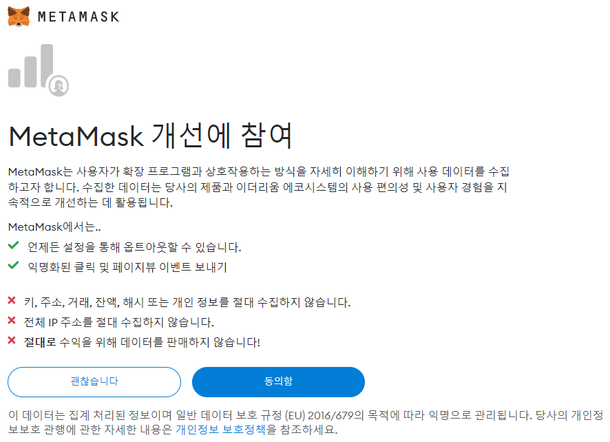Click the bold 절대로 data selling statement
This screenshot has height=442, width=610.
[x=142, y=342]
